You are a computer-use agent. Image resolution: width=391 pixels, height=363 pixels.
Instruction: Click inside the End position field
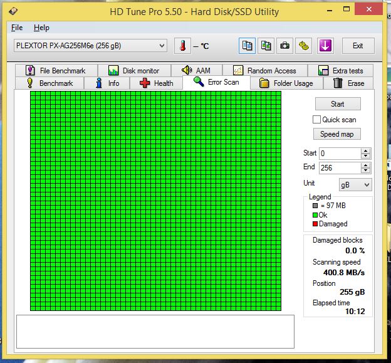click(x=340, y=167)
